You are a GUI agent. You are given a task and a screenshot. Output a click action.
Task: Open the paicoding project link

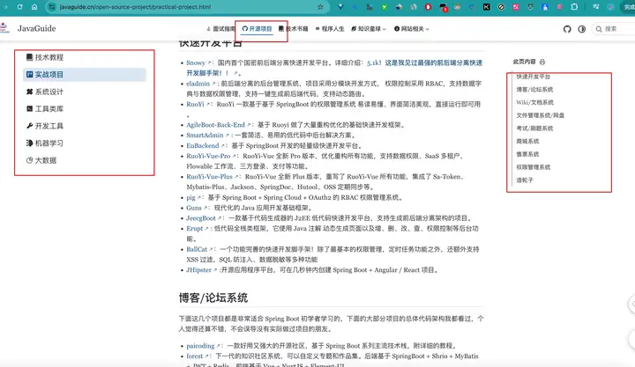pos(203,346)
